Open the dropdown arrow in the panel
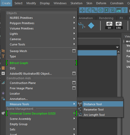The height and width of the screenshot is (135, 130). pos(117,47)
